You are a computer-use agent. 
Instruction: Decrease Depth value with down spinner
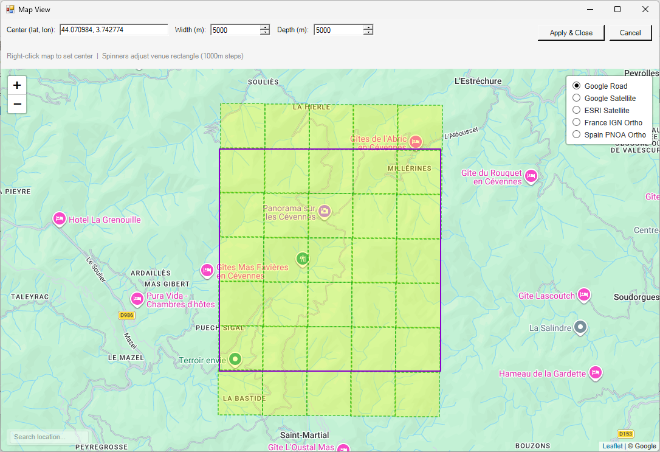pos(368,32)
